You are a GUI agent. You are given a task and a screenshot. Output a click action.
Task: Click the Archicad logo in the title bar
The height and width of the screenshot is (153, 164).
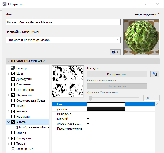point(5,4)
